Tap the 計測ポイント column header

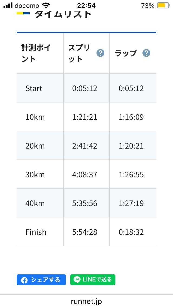(36, 53)
